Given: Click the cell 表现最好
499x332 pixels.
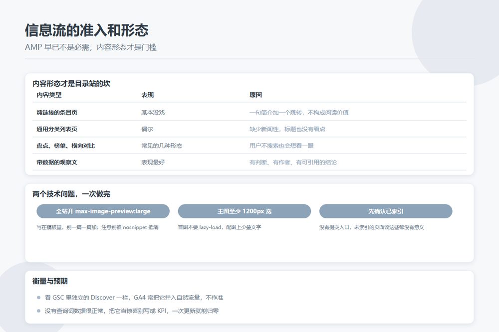Looking at the screenshot, I should (x=153, y=162).
